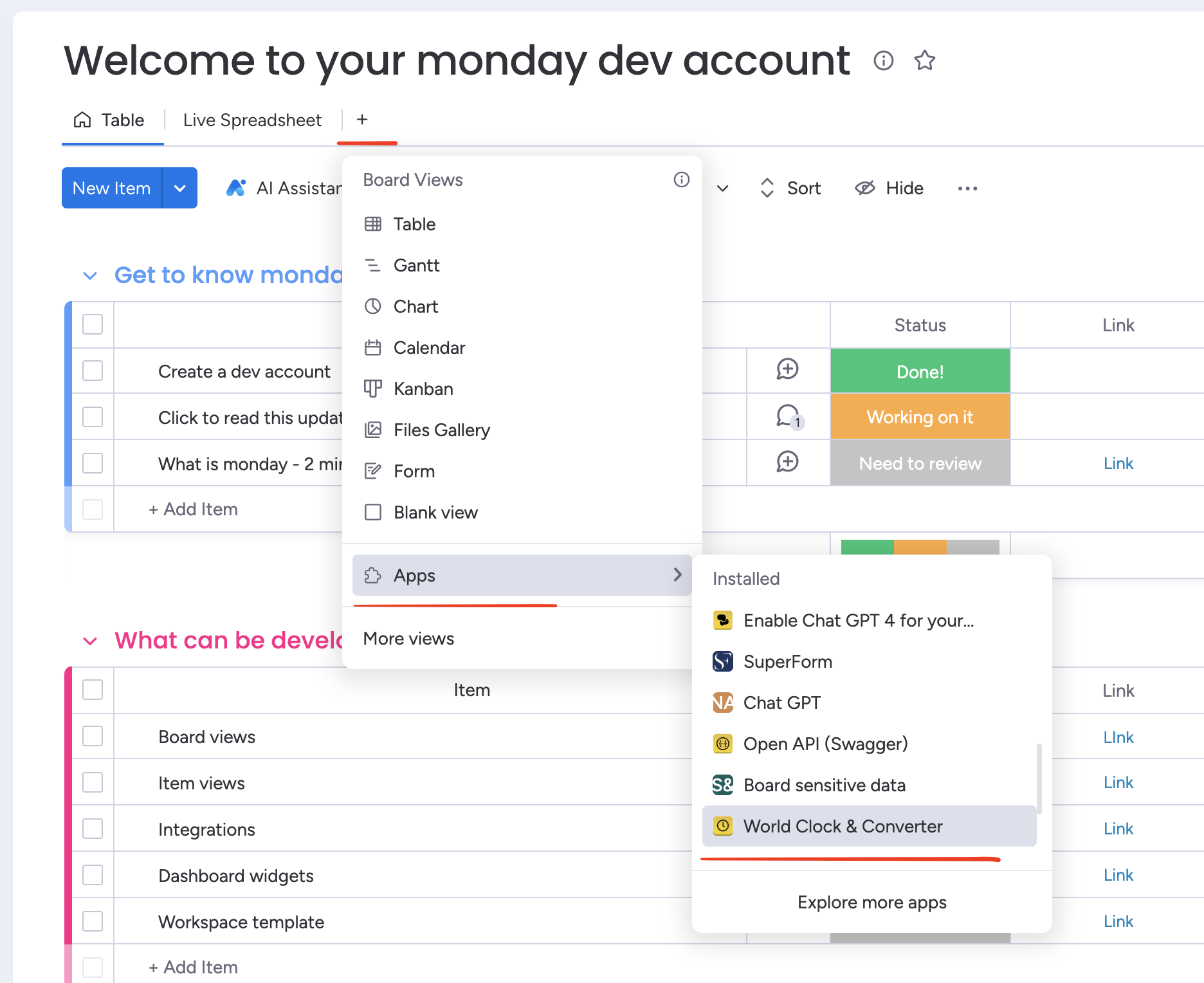This screenshot has height=983, width=1204.
Task: Check the Dashboard widgets row
Action: [x=93, y=875]
